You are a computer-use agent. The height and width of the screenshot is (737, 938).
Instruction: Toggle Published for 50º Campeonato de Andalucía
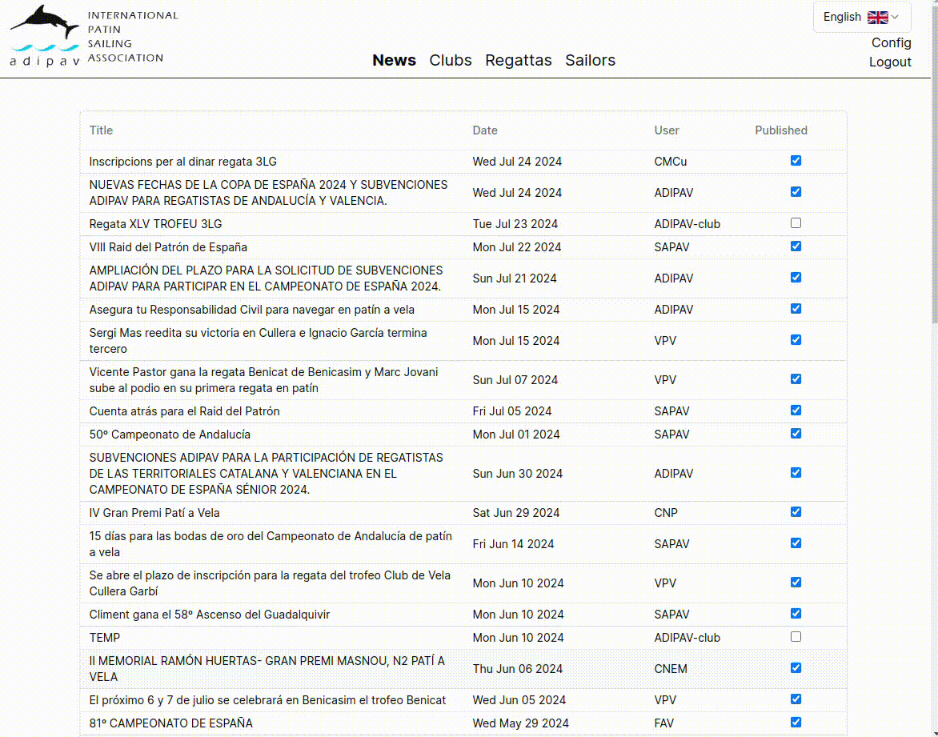point(796,434)
